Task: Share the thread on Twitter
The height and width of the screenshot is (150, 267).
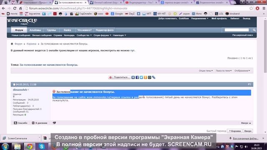Action: pos(141,77)
